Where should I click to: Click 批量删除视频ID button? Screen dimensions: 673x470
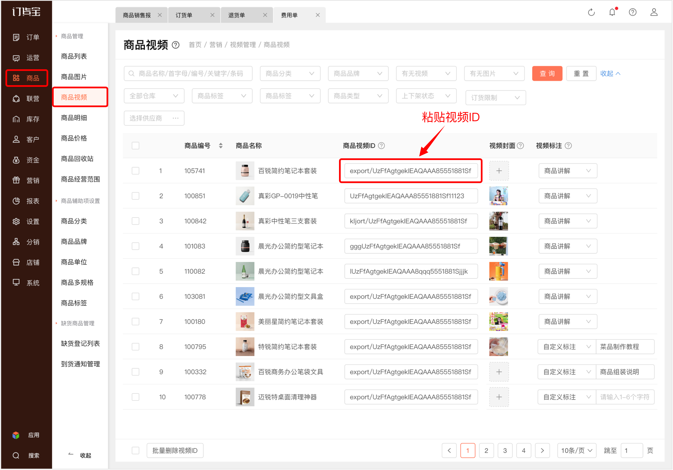pos(175,451)
